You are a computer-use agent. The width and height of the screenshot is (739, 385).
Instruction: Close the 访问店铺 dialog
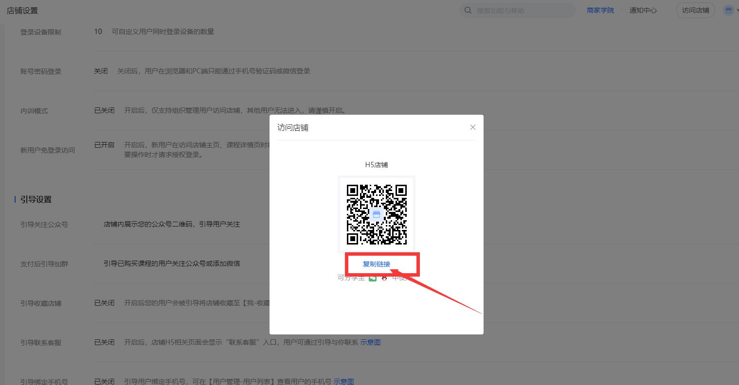[x=472, y=127]
